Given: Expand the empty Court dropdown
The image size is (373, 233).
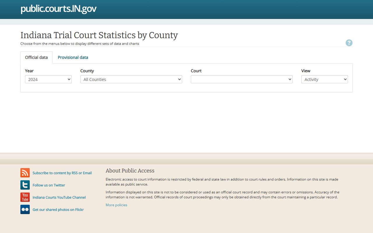Looking at the screenshot, I should (x=242, y=79).
